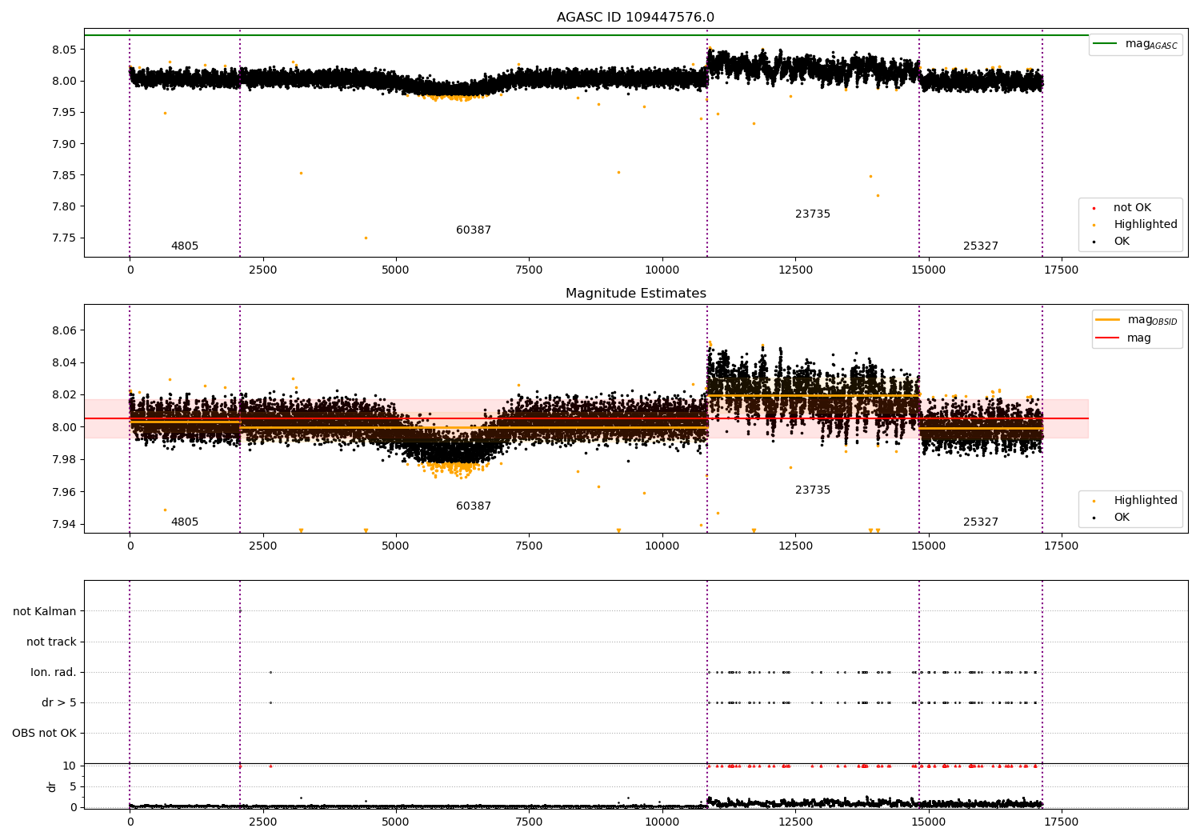Click the 'dr > 5' axis label

tap(59, 703)
